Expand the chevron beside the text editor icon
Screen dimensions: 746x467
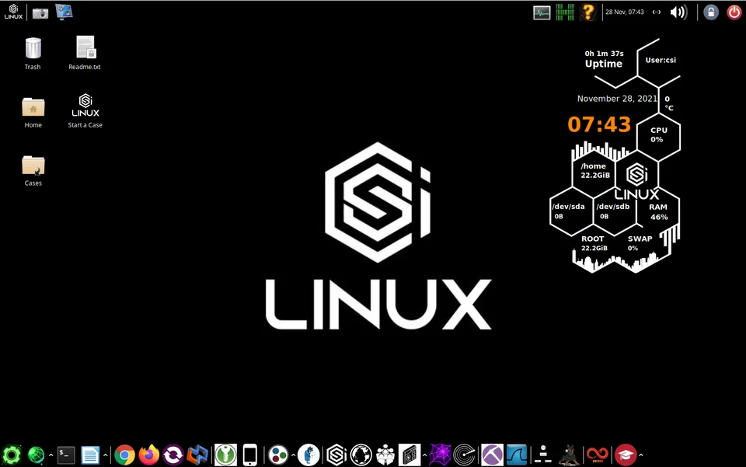point(104,455)
